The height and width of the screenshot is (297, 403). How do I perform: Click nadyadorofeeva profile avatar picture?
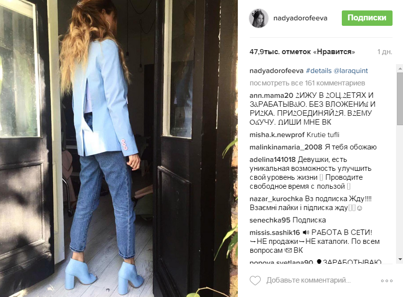(x=259, y=18)
